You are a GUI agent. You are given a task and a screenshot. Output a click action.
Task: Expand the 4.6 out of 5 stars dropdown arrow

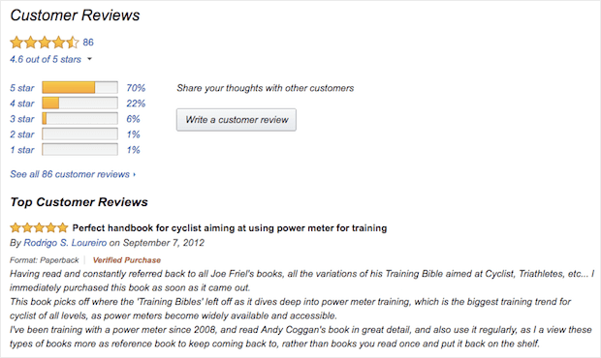point(90,59)
